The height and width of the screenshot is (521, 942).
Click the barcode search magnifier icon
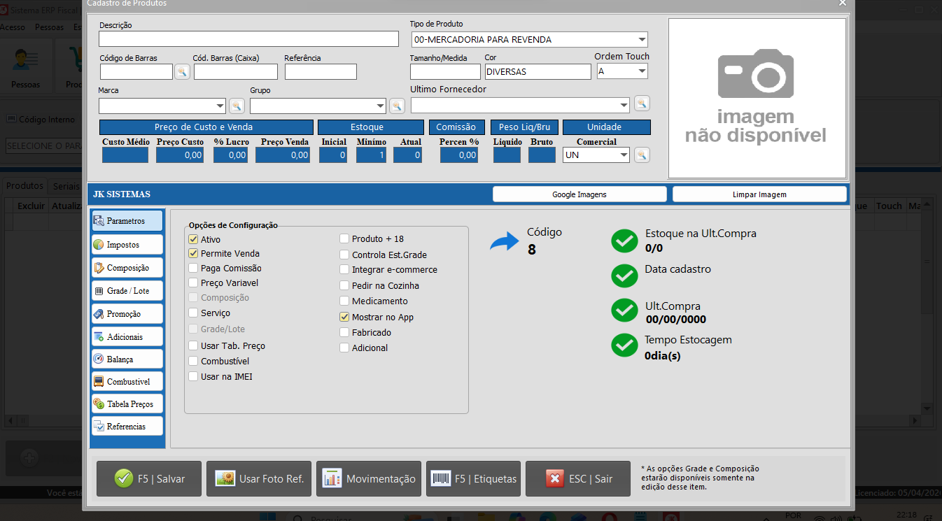pyautogui.click(x=182, y=71)
